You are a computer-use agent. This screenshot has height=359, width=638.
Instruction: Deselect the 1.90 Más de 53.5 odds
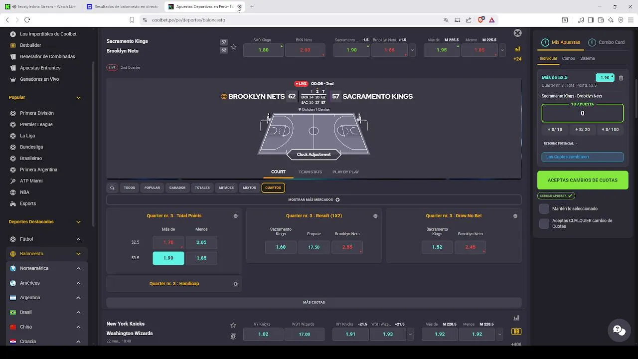point(168,258)
